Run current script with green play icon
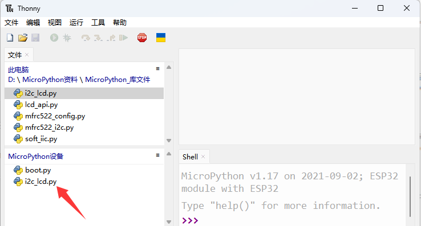This screenshot has width=421, height=226. tap(54, 38)
